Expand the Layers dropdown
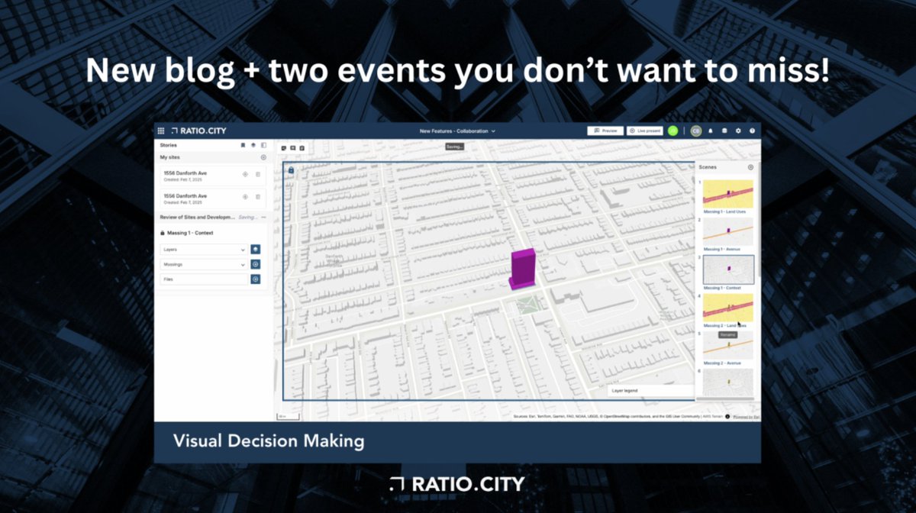The height and width of the screenshot is (513, 916). coord(203,249)
